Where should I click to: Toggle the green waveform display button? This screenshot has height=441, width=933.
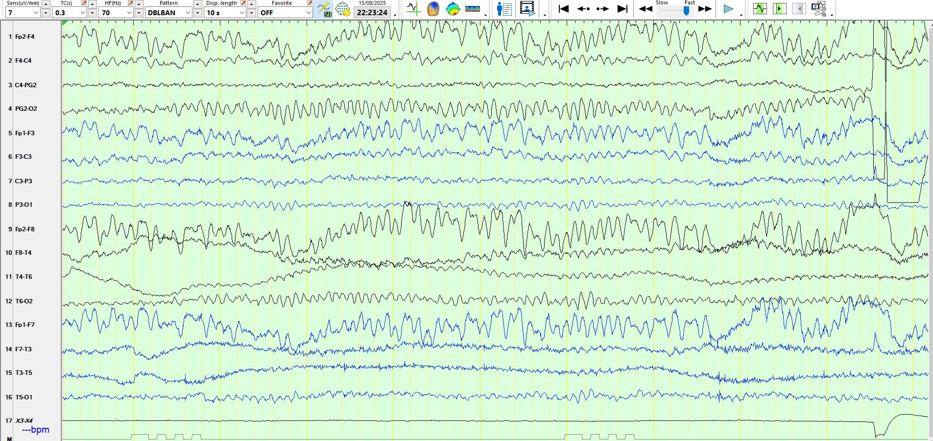[760, 9]
